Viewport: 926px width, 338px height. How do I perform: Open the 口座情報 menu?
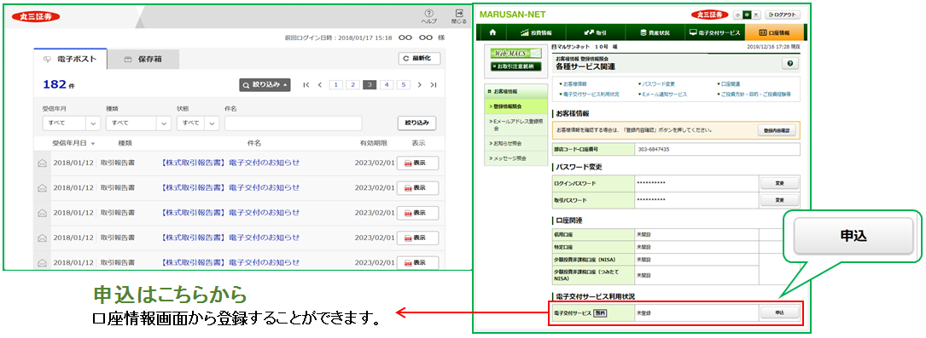[x=775, y=32]
